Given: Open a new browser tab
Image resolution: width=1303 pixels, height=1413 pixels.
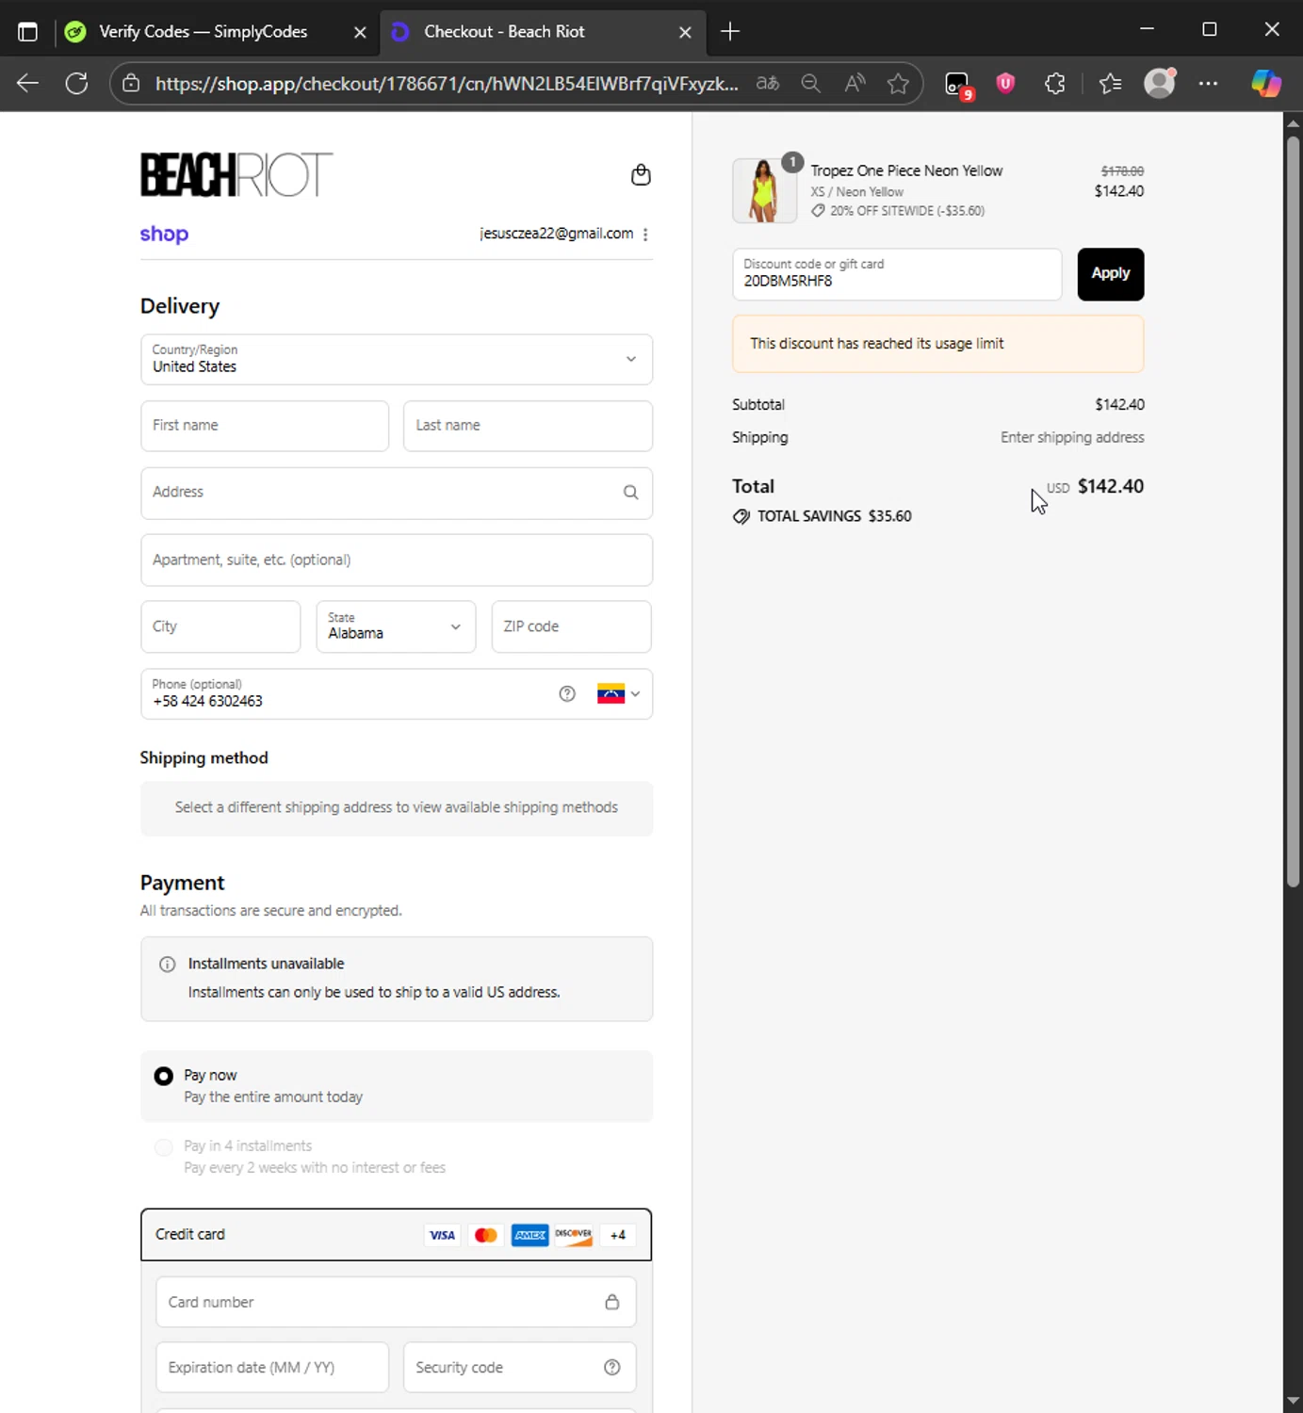Looking at the screenshot, I should pyautogui.click(x=730, y=32).
